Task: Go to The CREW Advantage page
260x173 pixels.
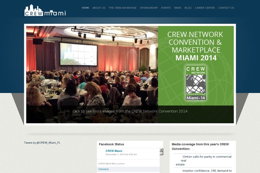Action: [x=123, y=8]
